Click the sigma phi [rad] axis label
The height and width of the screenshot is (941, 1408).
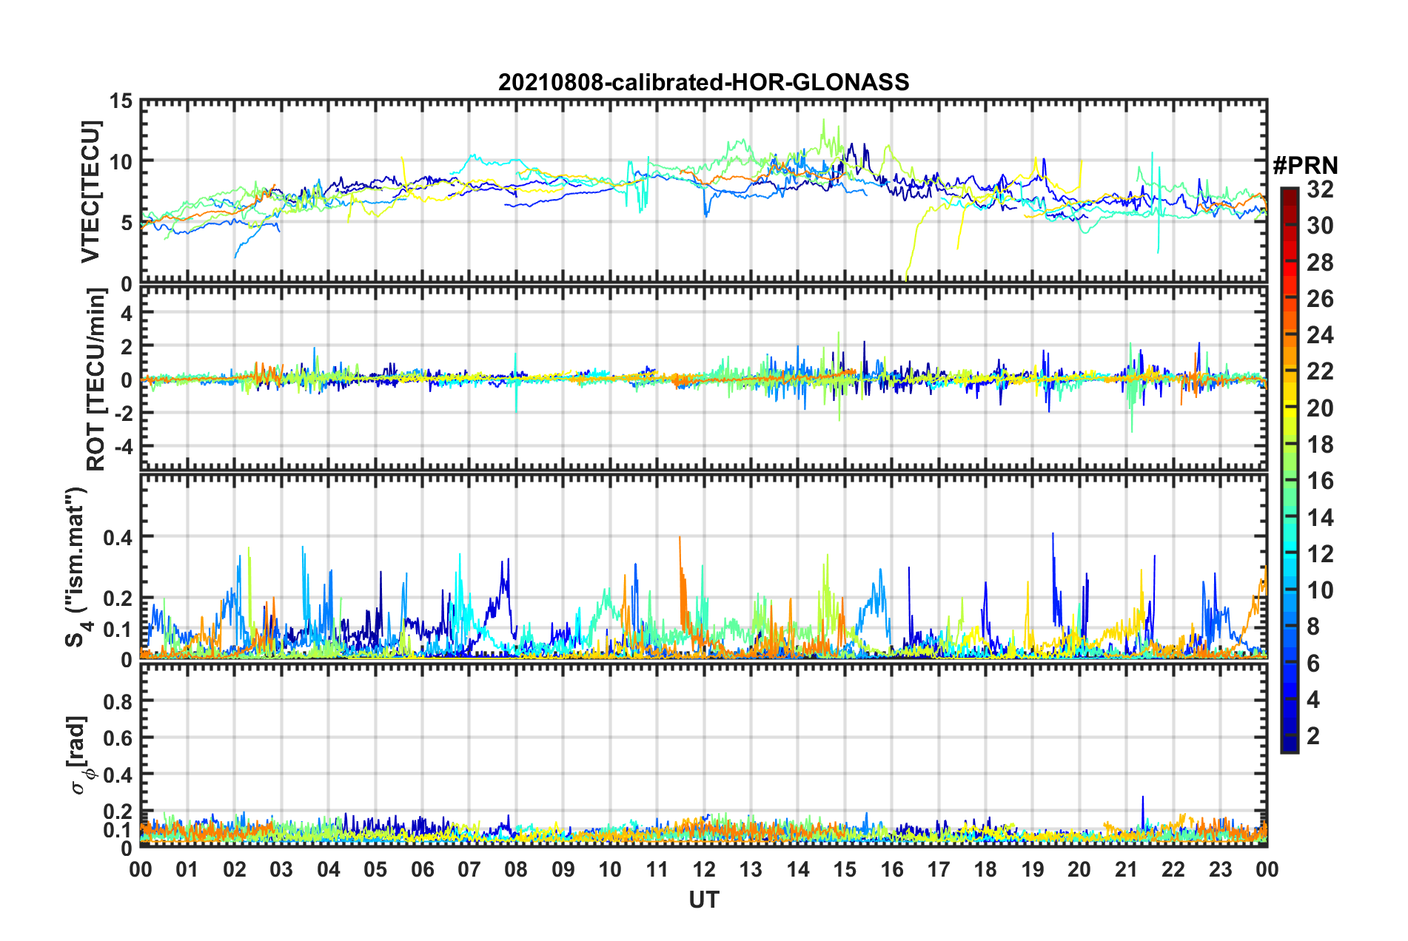pos(81,755)
